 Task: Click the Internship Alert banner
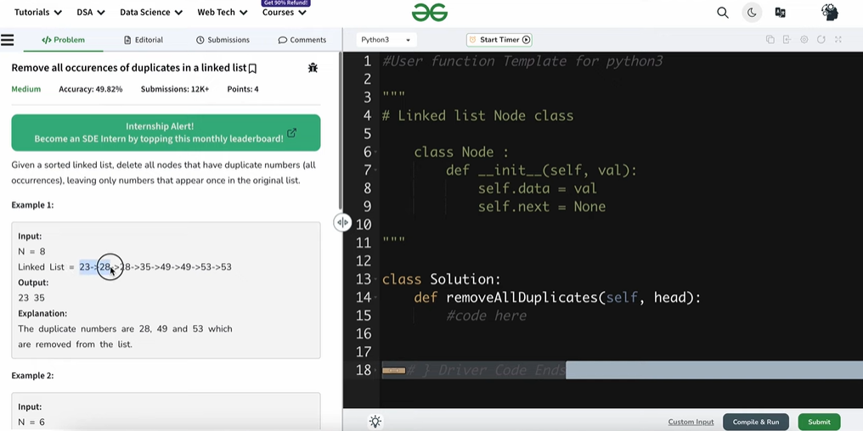(166, 132)
